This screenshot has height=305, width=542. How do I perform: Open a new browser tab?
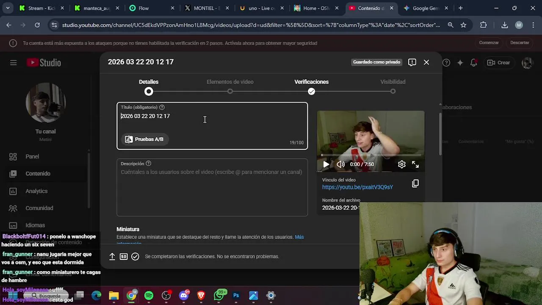[x=460, y=8]
